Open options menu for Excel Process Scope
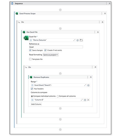The height and width of the screenshot is (138, 125). point(102,14)
